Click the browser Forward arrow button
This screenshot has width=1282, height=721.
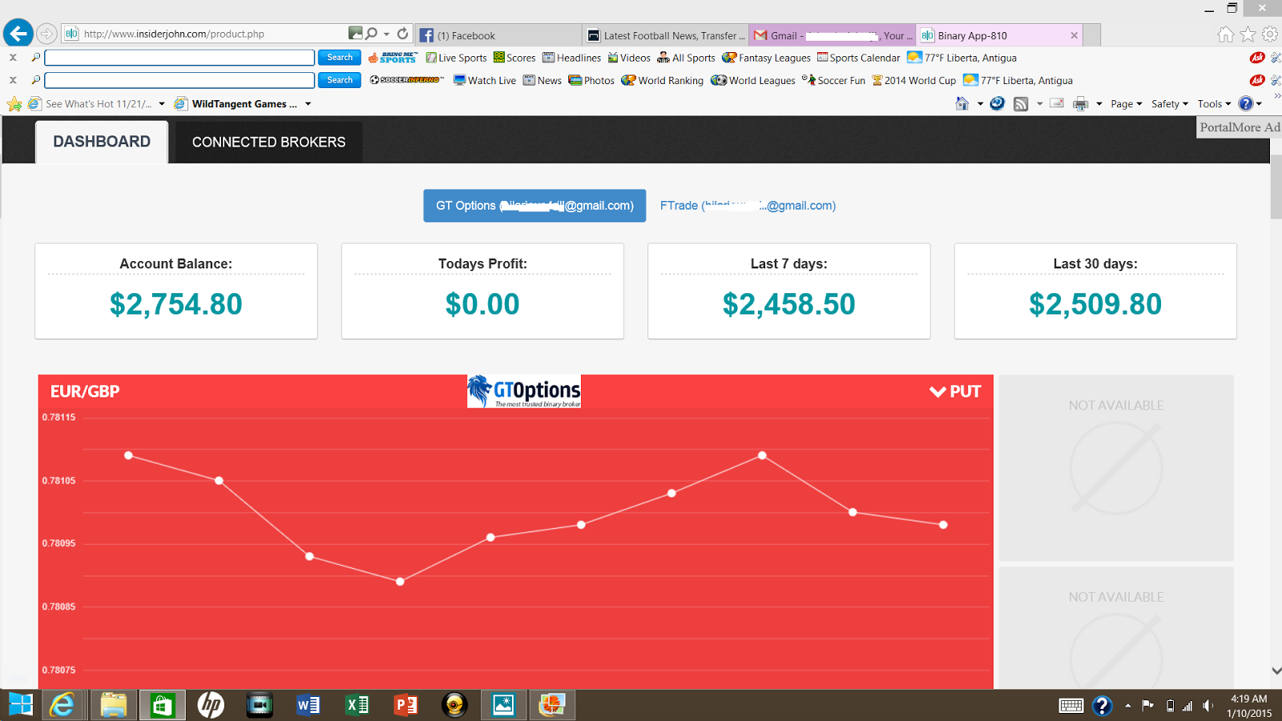(x=47, y=34)
